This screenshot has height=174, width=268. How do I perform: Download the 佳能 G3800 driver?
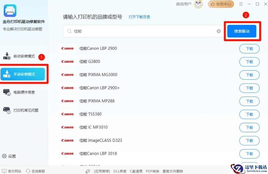click(x=249, y=62)
